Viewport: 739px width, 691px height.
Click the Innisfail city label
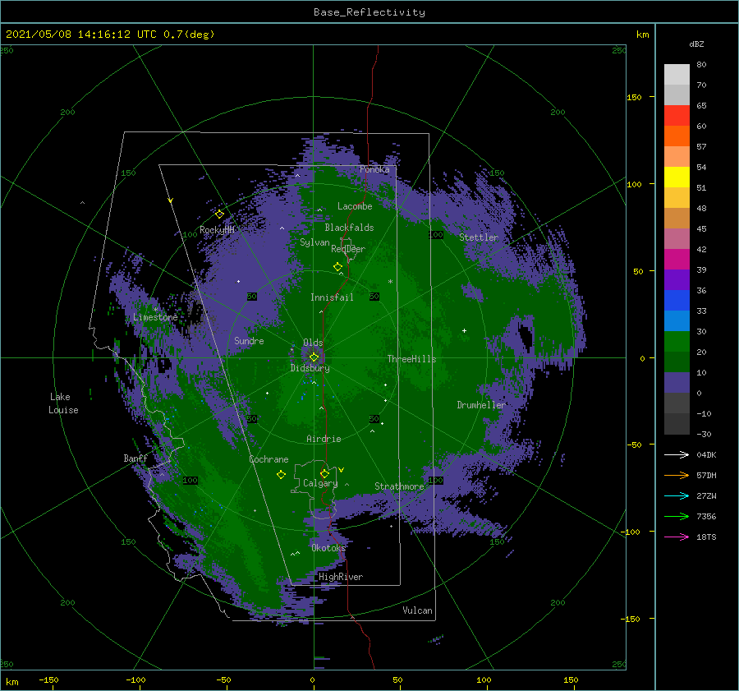tap(332, 297)
